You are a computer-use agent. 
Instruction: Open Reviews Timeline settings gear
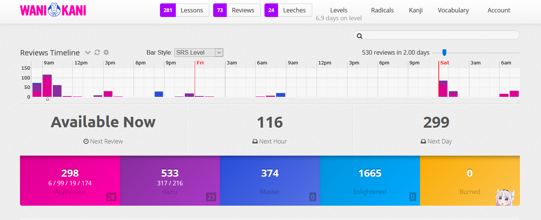pyautogui.click(x=106, y=52)
